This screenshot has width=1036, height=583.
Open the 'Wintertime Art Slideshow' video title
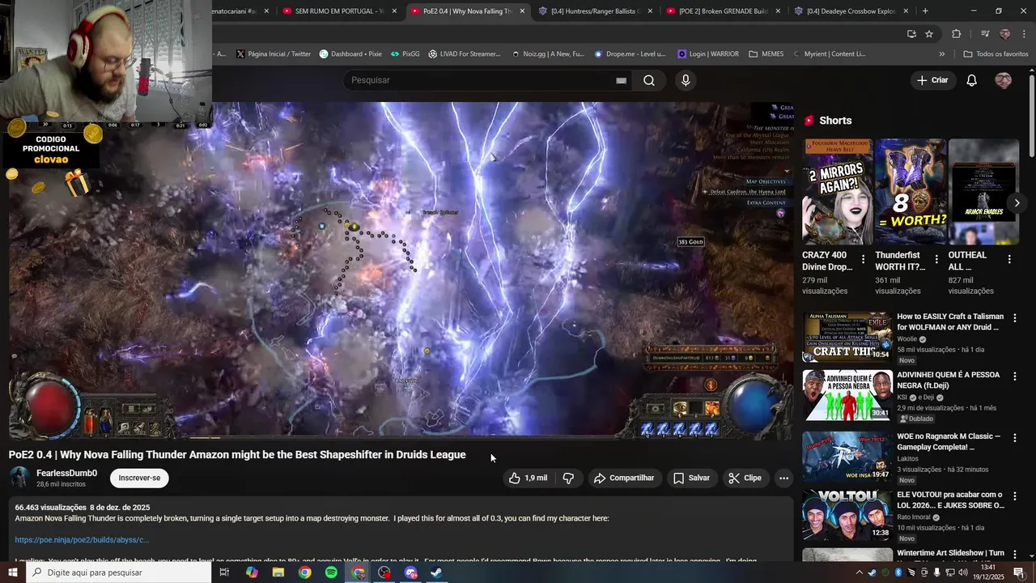(950, 553)
